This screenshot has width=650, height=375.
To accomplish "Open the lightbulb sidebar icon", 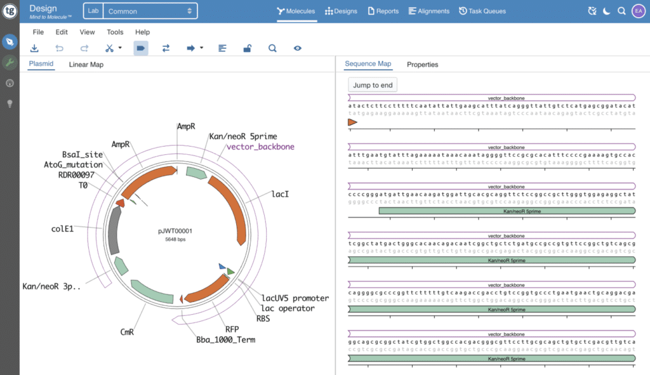I will click(10, 103).
